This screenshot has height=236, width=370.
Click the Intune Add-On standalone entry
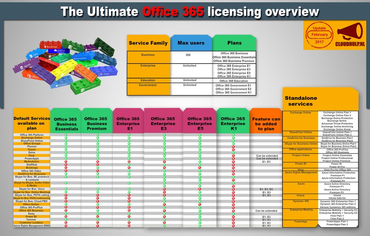[337, 198]
